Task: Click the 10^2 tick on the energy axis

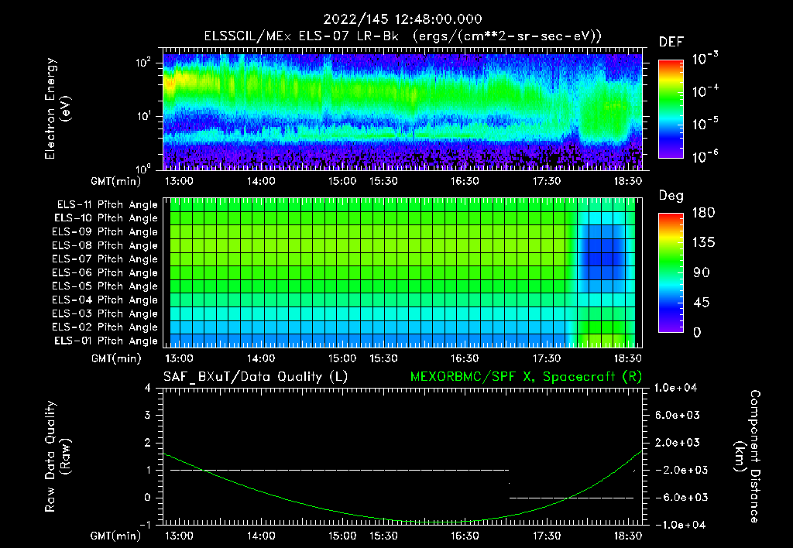Action: tap(143, 63)
